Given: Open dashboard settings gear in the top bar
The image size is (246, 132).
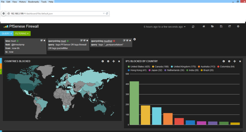Looking at the screenshot, I should point(238,26).
